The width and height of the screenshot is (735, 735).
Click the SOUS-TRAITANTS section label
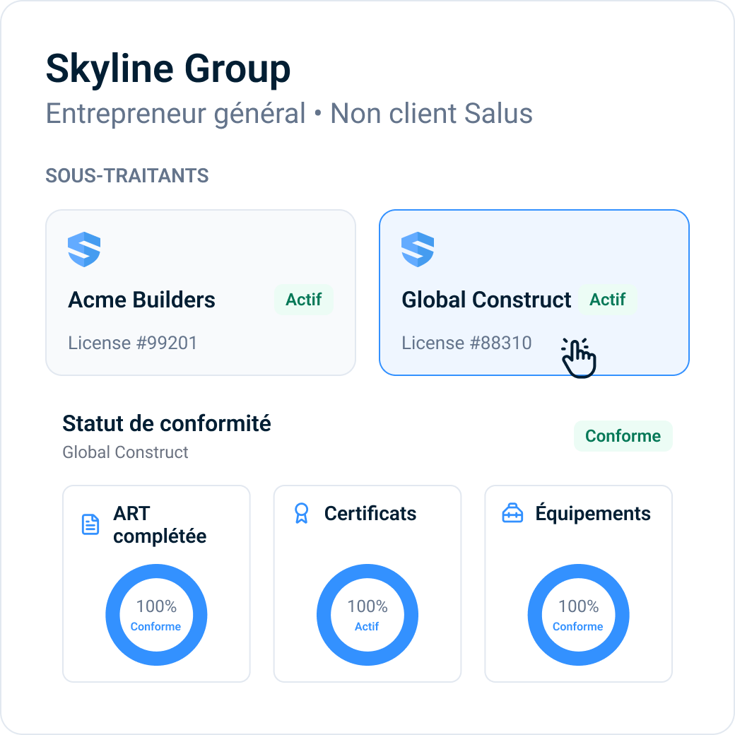[x=127, y=176]
